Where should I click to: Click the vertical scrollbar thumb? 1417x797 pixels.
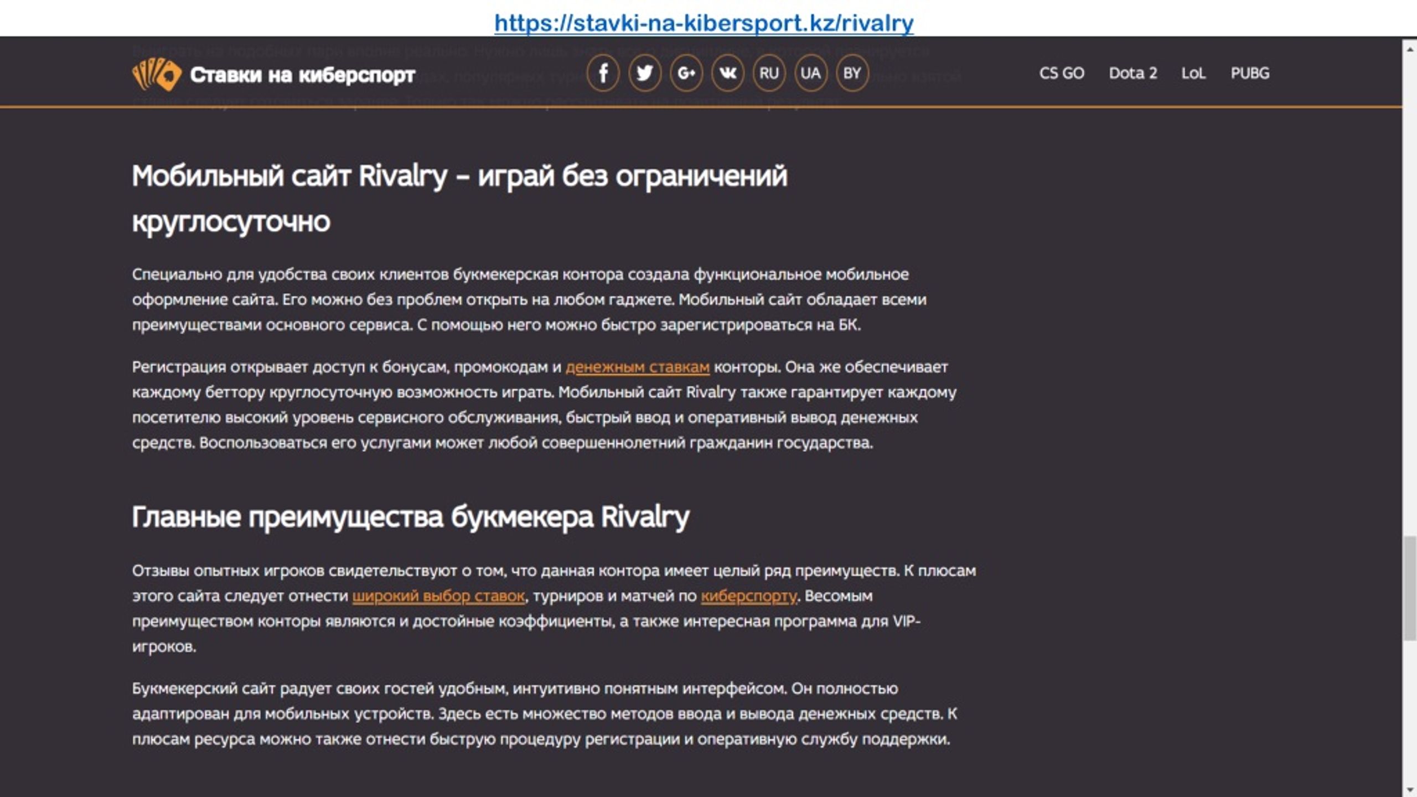[x=1410, y=588]
